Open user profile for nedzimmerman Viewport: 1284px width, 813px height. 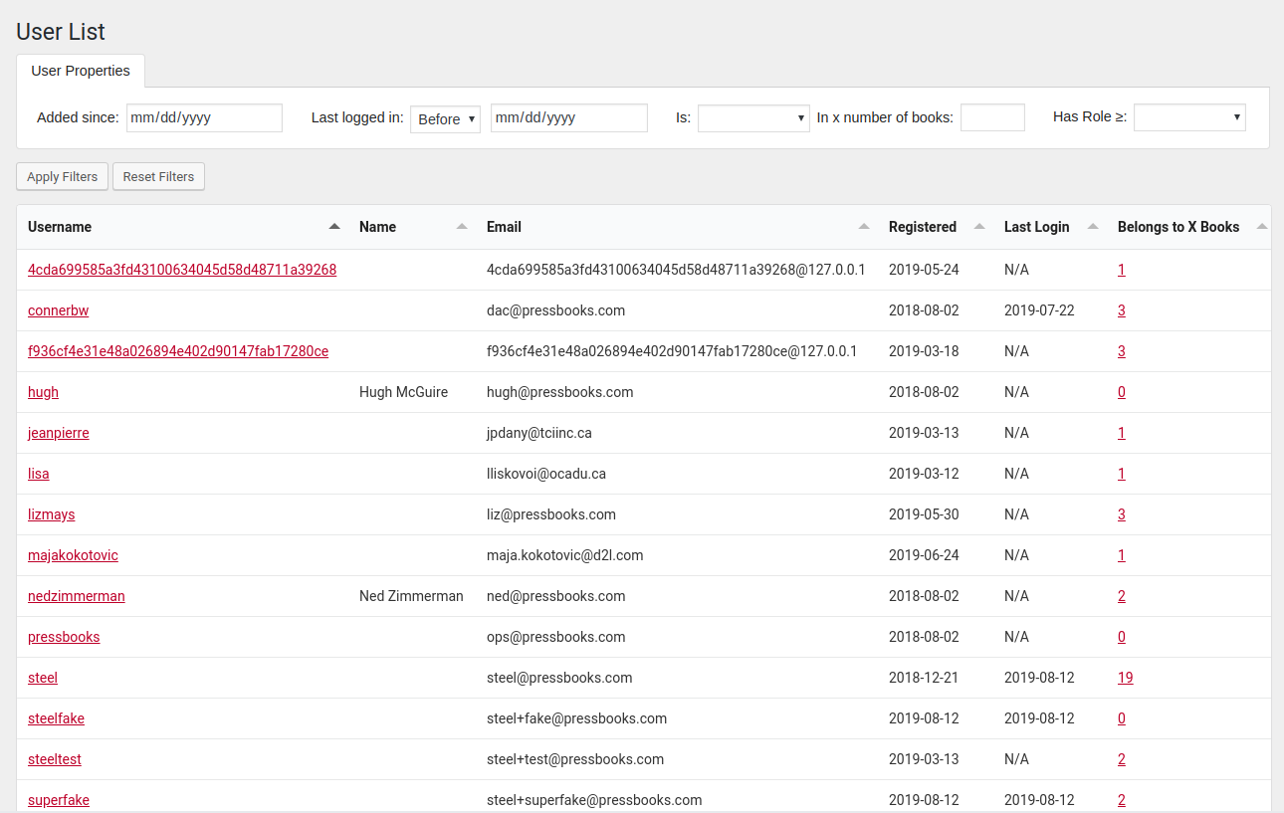pyautogui.click(x=77, y=596)
